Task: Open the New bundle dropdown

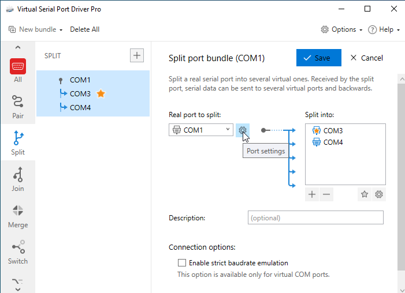Action: point(35,29)
